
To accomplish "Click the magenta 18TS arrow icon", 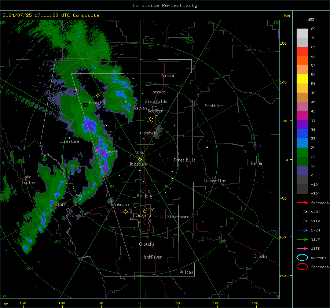I will [x=302, y=249].
